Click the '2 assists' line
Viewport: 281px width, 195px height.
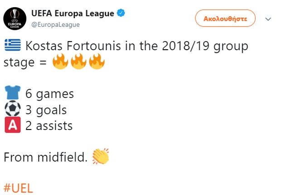(x=49, y=125)
